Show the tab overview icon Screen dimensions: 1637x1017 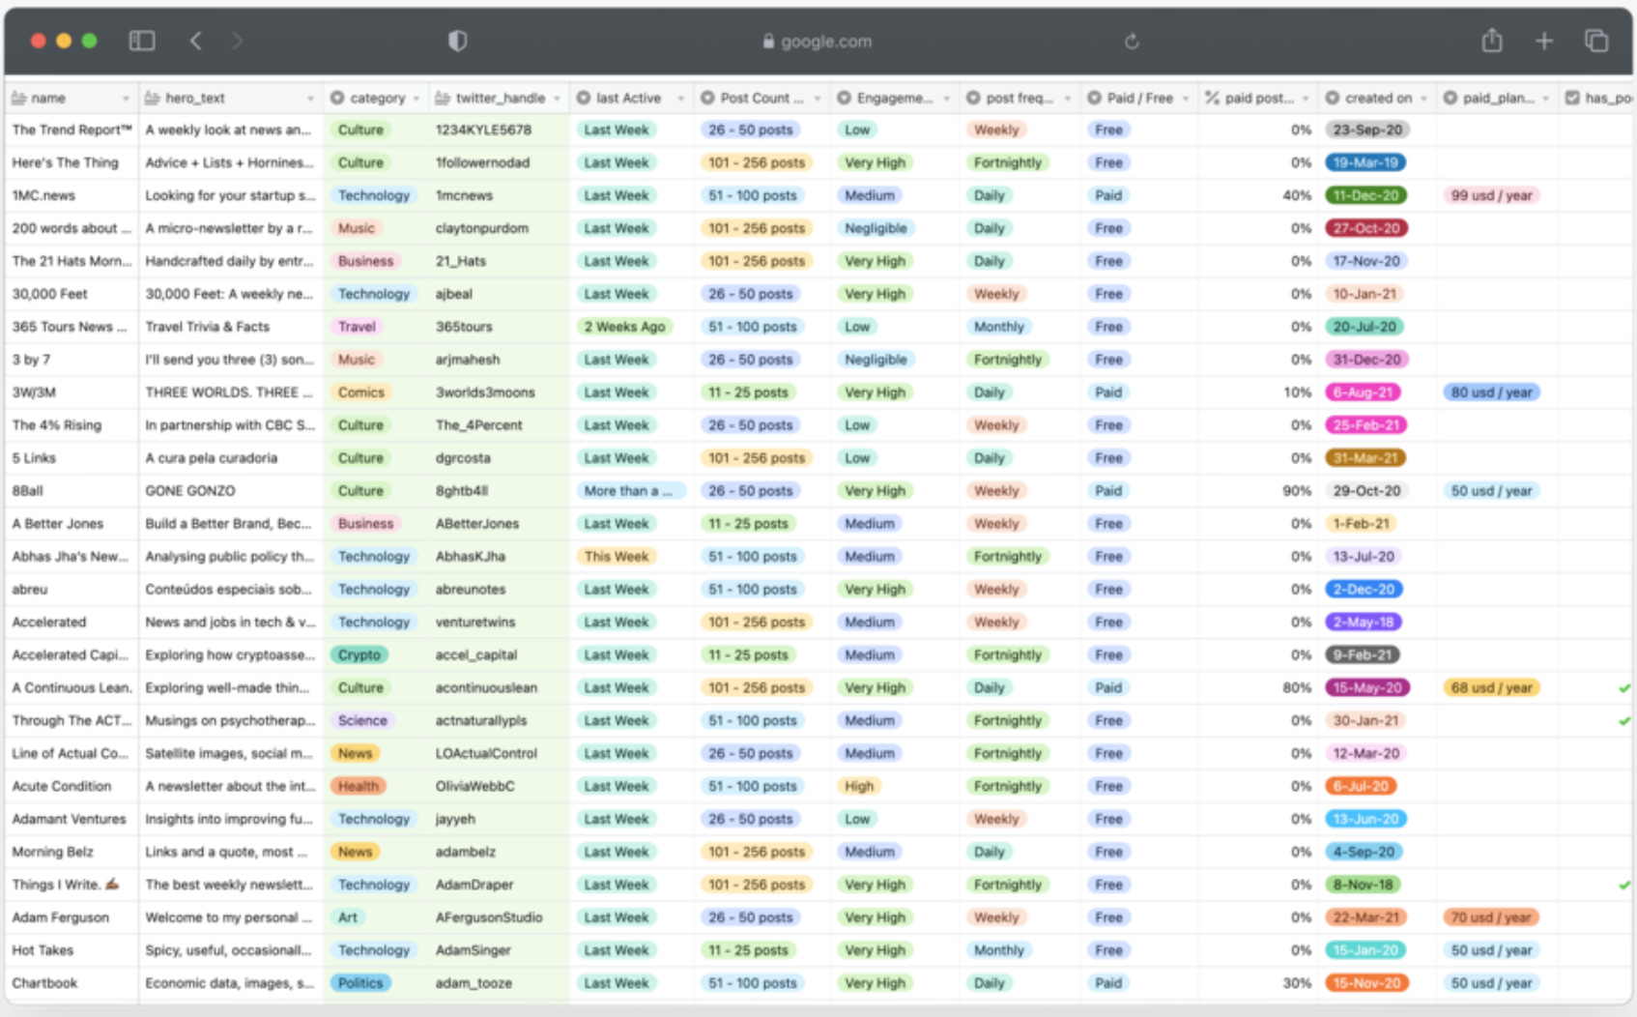(1596, 41)
